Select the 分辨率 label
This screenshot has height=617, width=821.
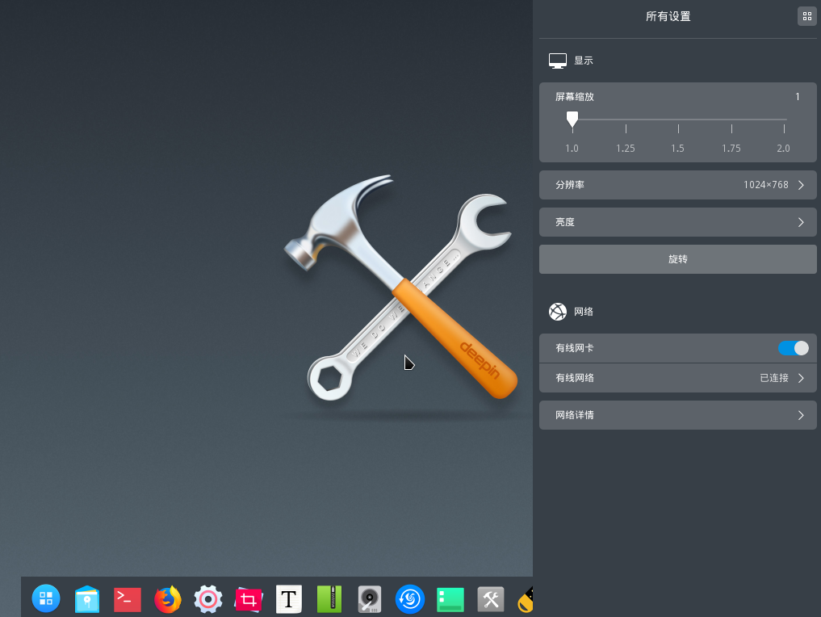570,185
